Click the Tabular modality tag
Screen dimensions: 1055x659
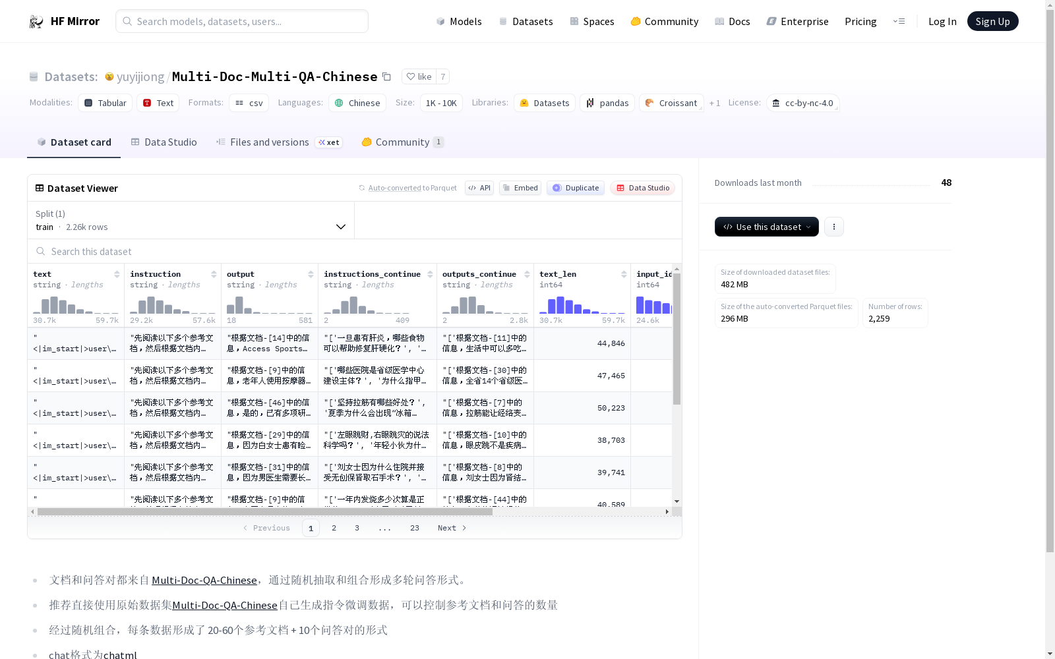105,103
